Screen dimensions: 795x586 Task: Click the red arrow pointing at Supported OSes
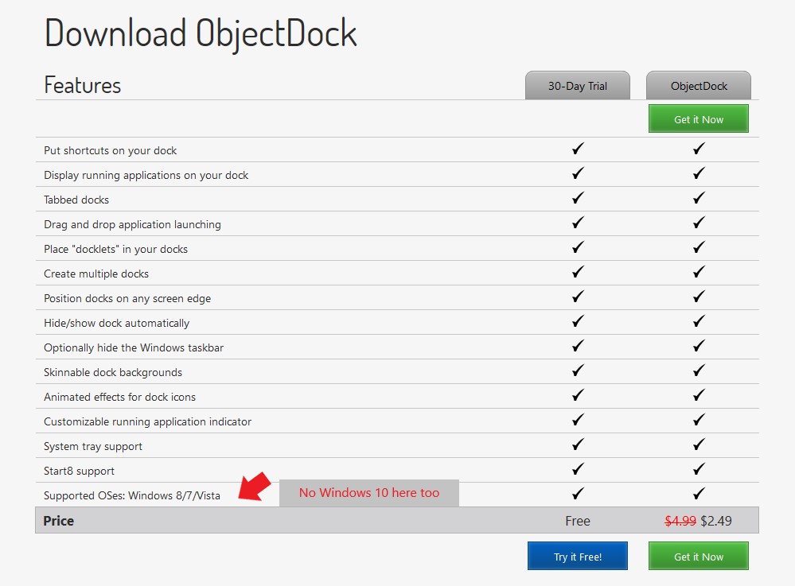255,487
